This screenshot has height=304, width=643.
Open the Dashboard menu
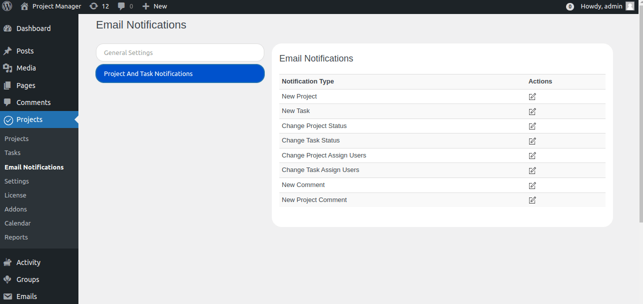(x=39, y=28)
